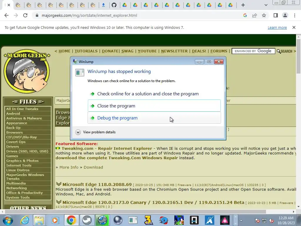The image size is (301, 226).
Task: Open Graphics & Photos category
Action: pos(22,161)
